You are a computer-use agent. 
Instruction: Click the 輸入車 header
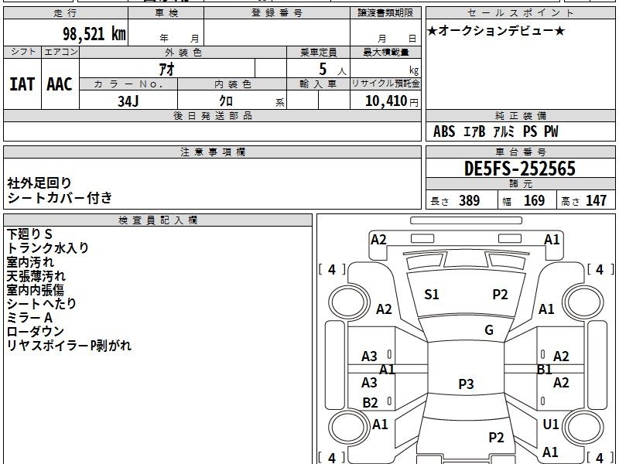click(x=319, y=84)
